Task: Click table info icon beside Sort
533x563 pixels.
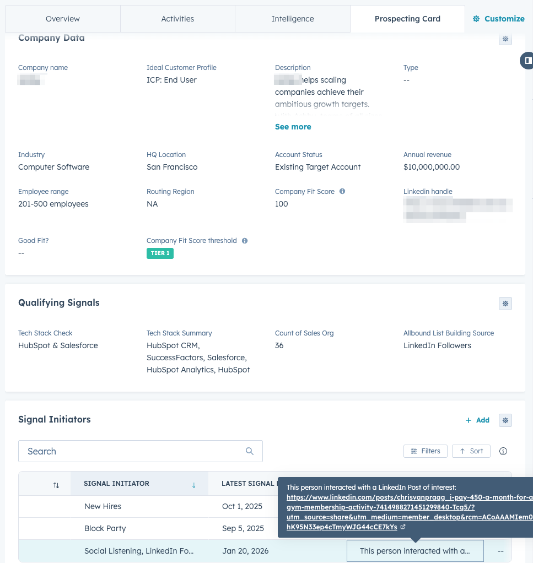Action: [503, 451]
